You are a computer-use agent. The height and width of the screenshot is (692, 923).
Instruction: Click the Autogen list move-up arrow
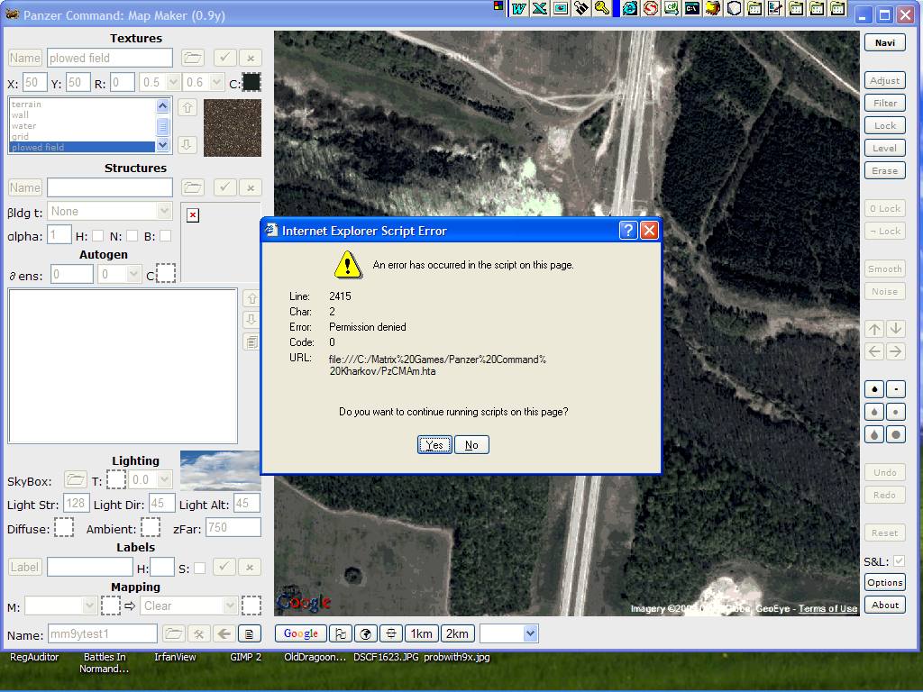point(251,298)
